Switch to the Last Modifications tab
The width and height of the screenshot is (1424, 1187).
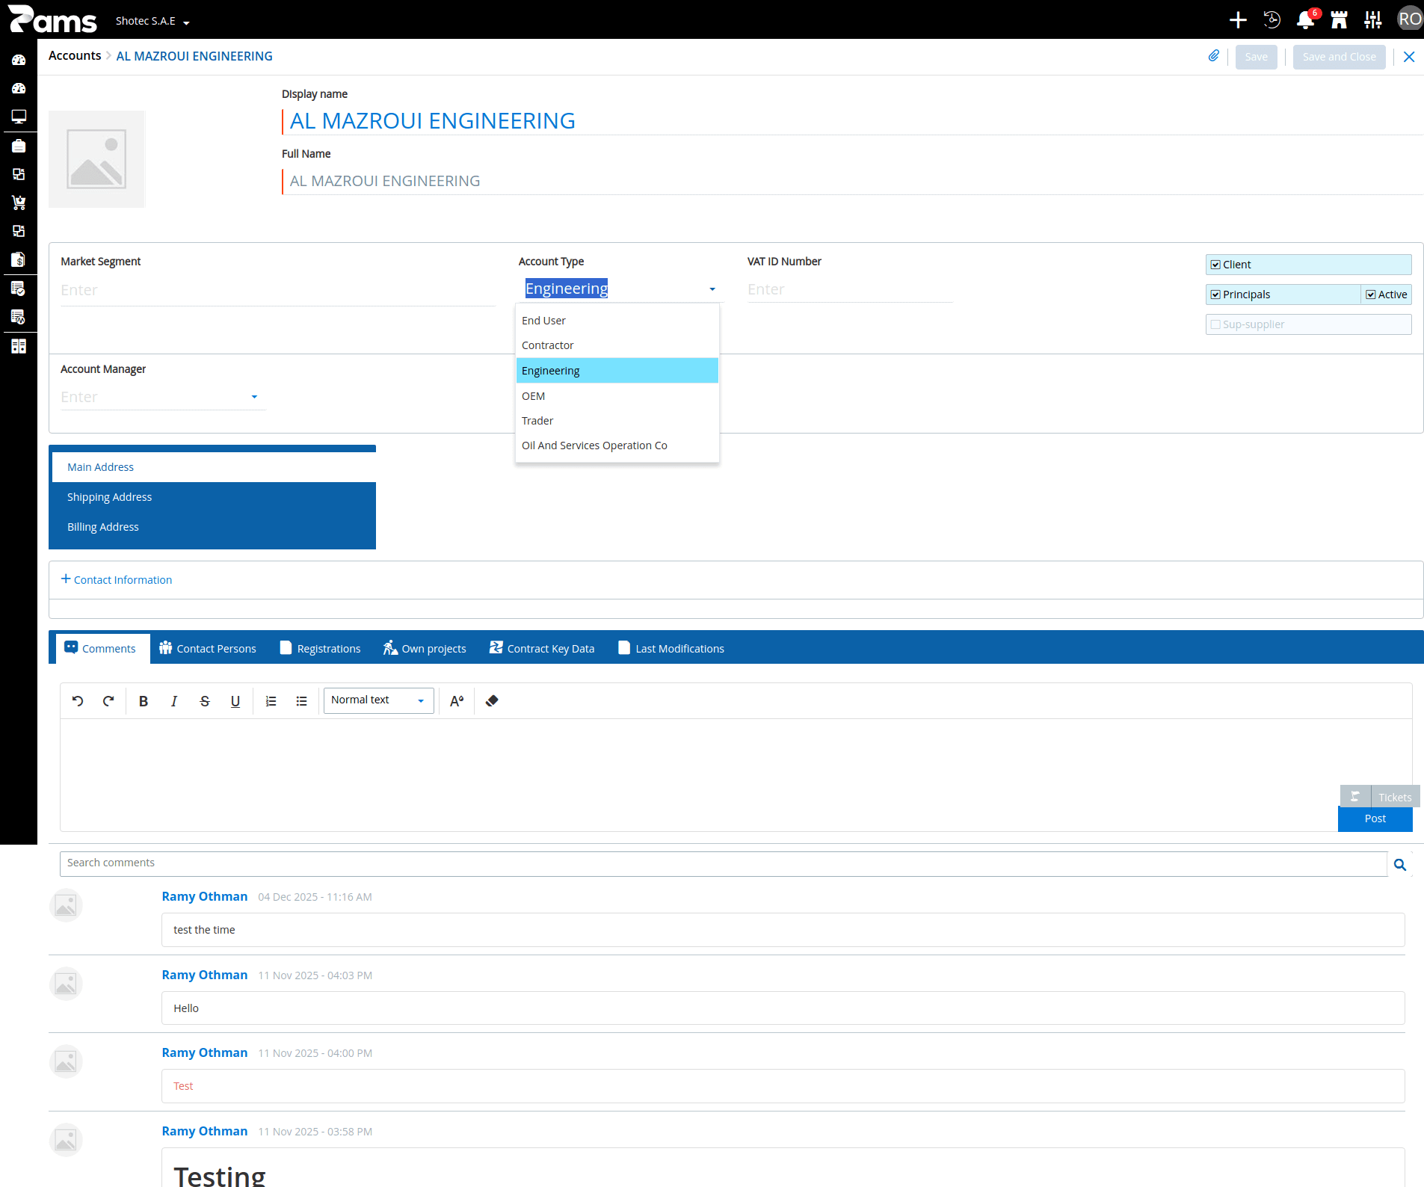(671, 648)
